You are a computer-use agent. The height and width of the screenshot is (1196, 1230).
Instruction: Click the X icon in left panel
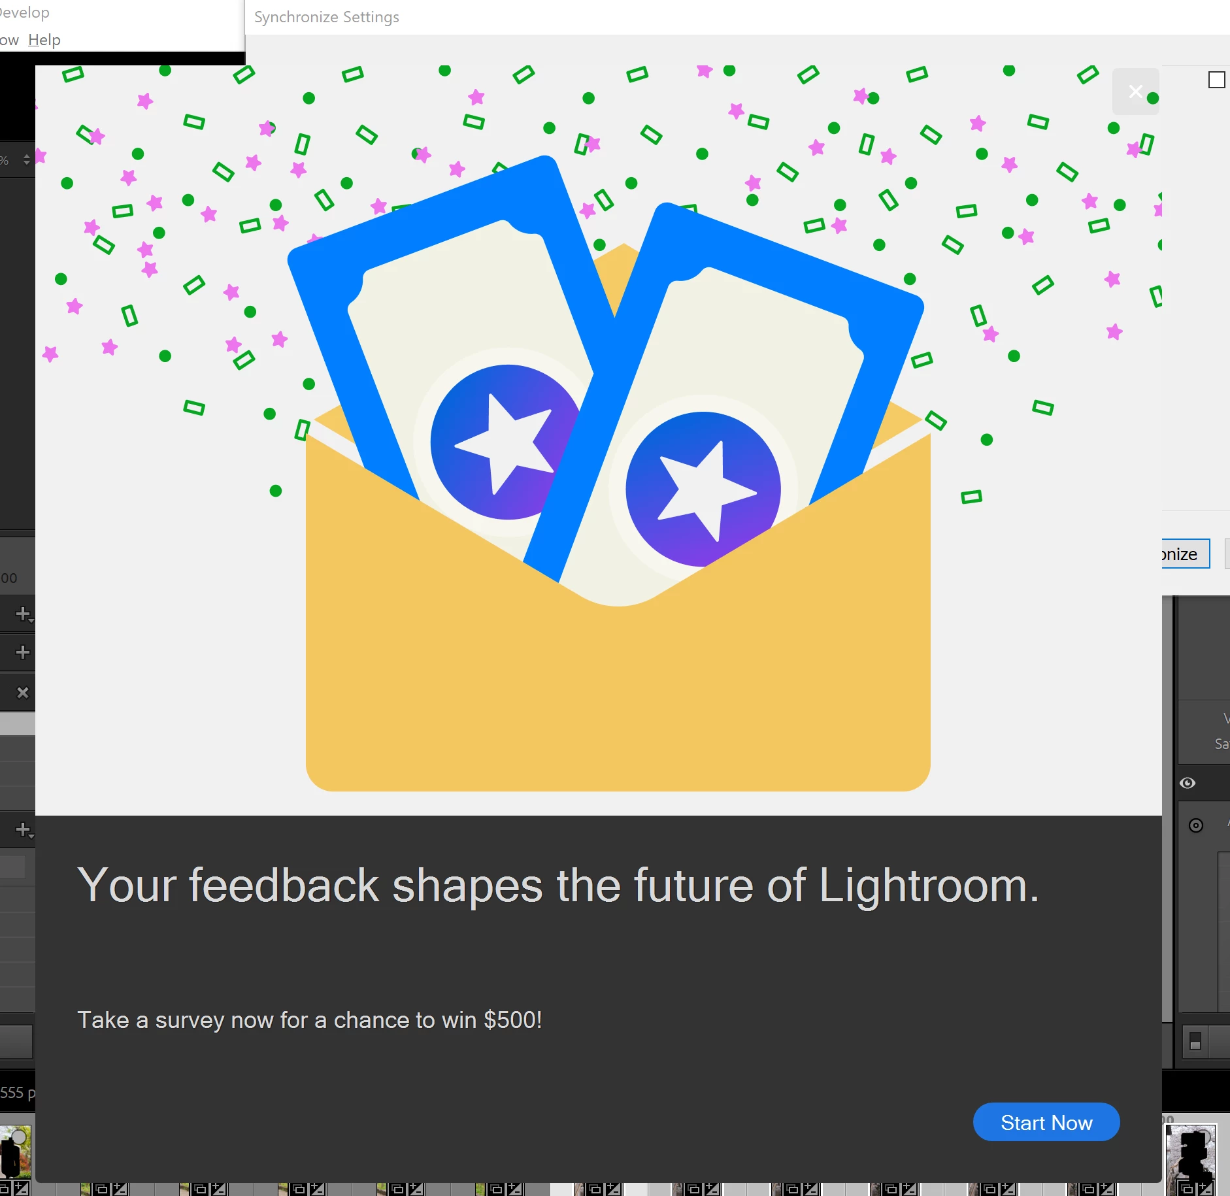coord(23,693)
